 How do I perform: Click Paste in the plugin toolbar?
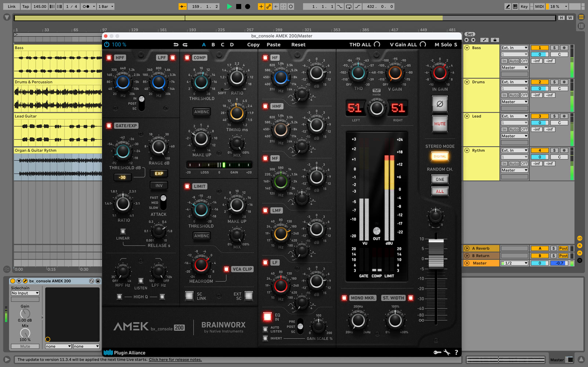[273, 44]
